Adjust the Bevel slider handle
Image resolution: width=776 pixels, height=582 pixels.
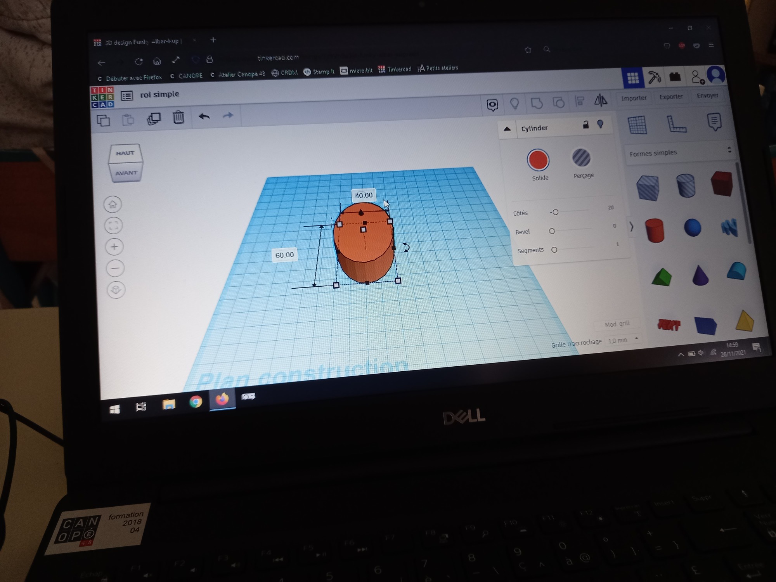coord(552,231)
